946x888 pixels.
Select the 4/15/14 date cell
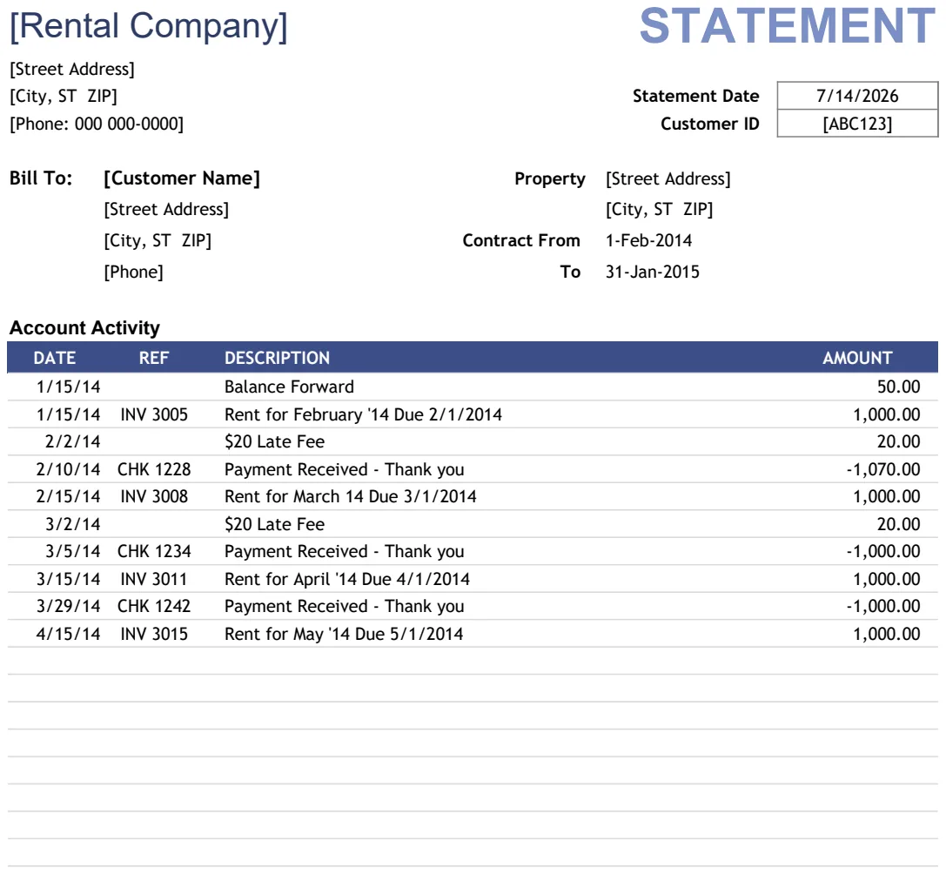coord(68,634)
